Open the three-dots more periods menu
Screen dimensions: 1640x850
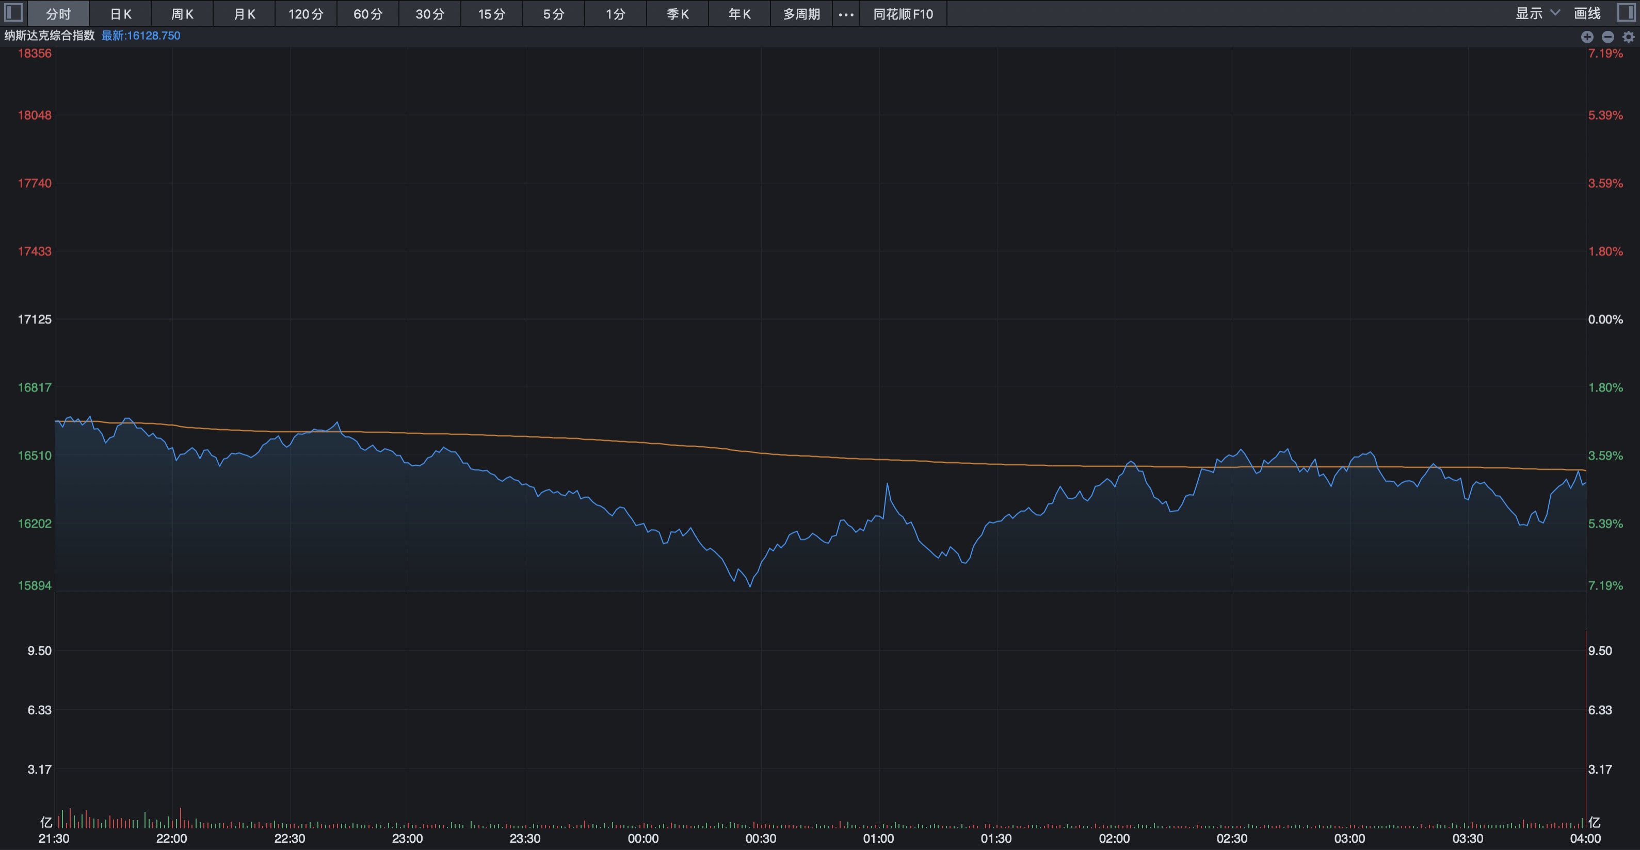click(845, 14)
